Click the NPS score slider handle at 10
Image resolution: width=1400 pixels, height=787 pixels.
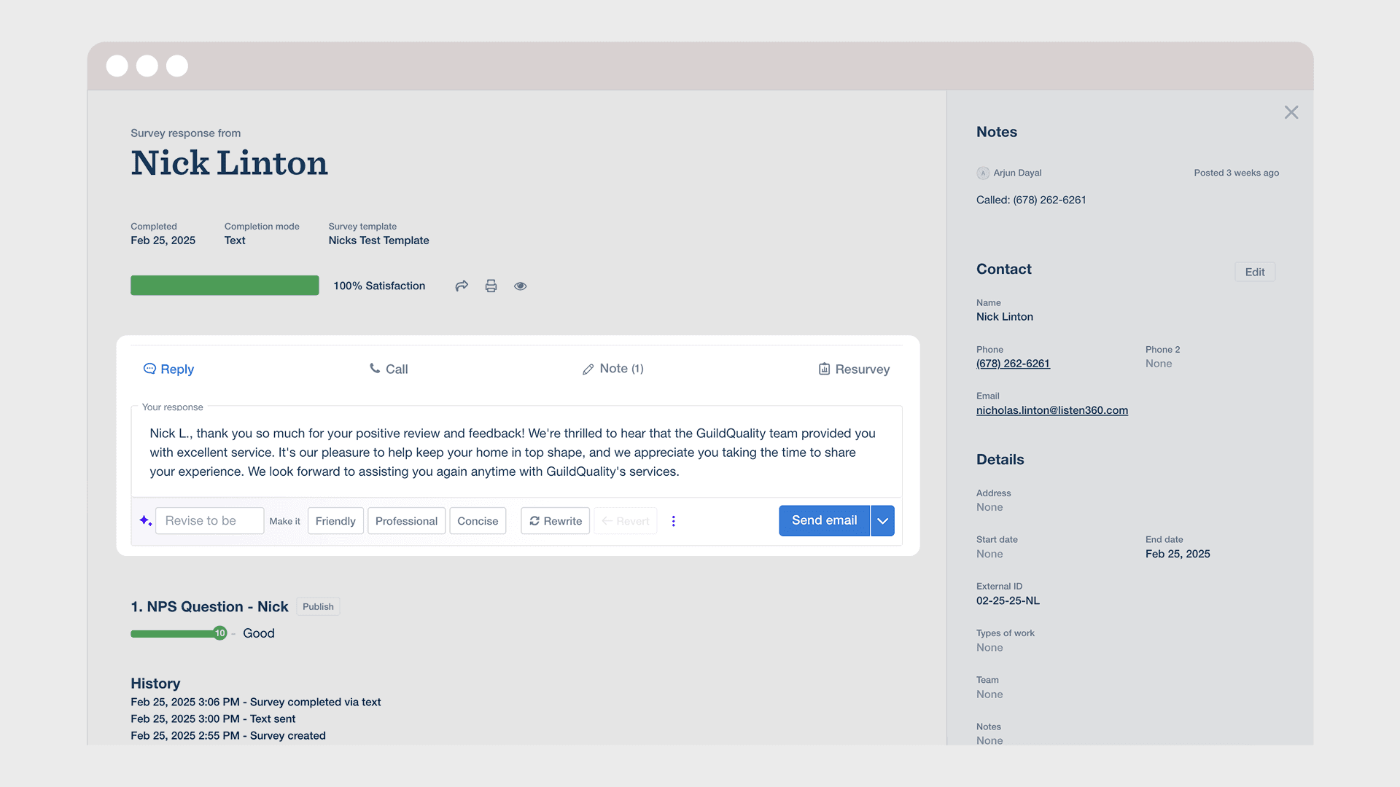tap(220, 633)
